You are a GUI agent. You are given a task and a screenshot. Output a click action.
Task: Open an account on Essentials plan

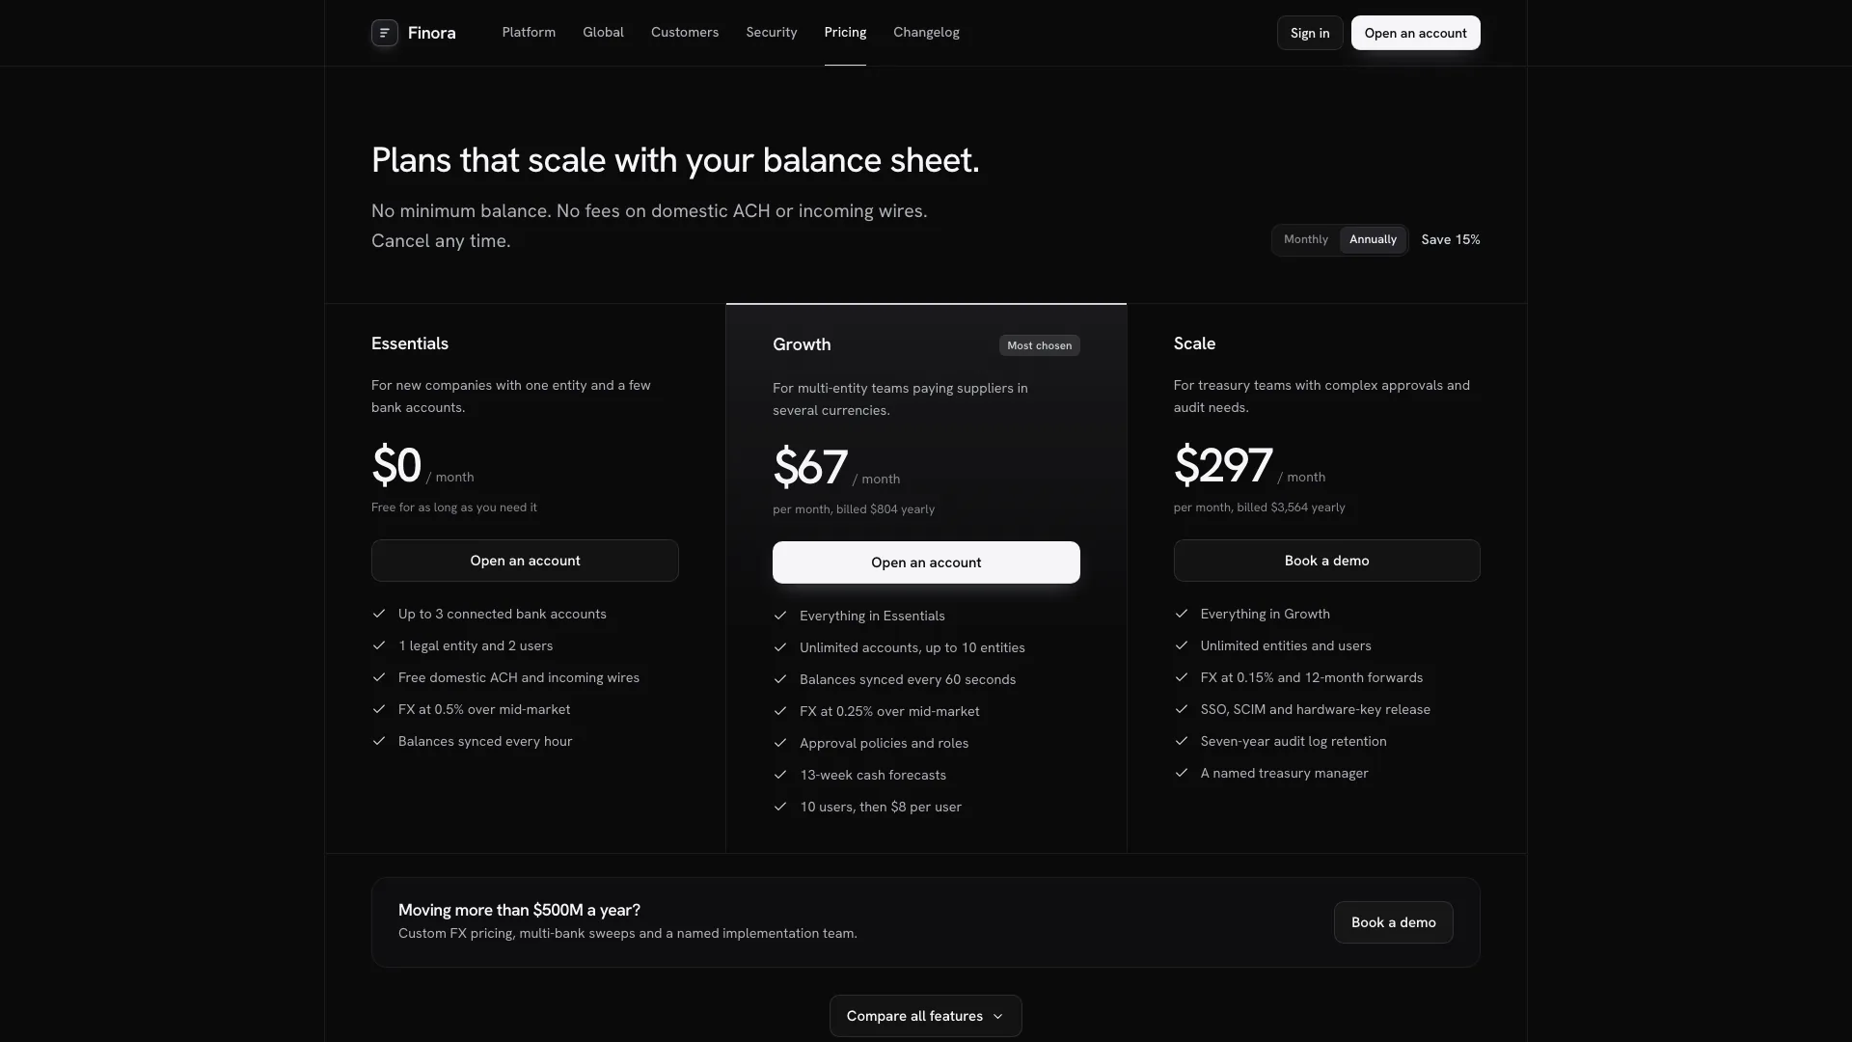pyautogui.click(x=525, y=561)
